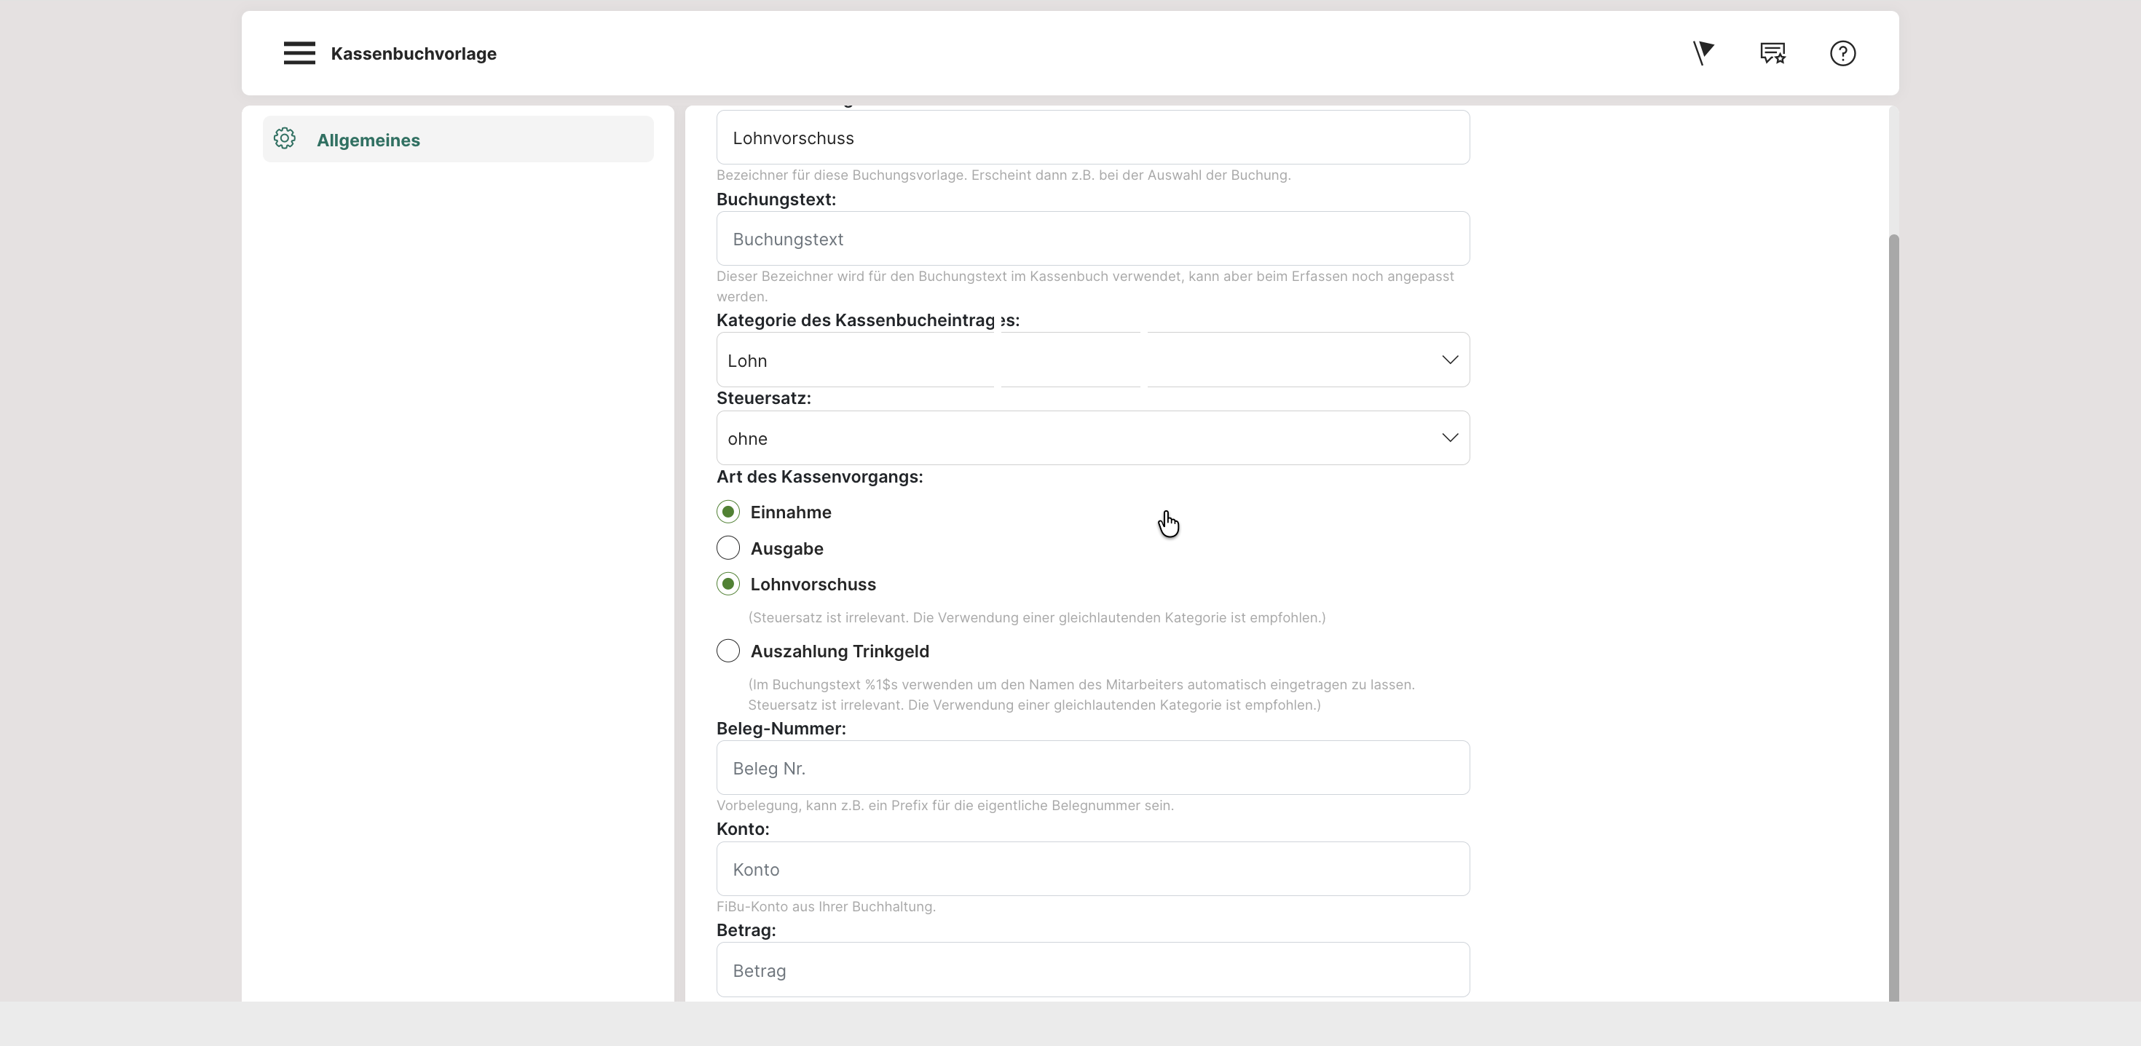2141x1046 pixels.
Task: Open the feedback chat star icon
Action: point(1773,53)
